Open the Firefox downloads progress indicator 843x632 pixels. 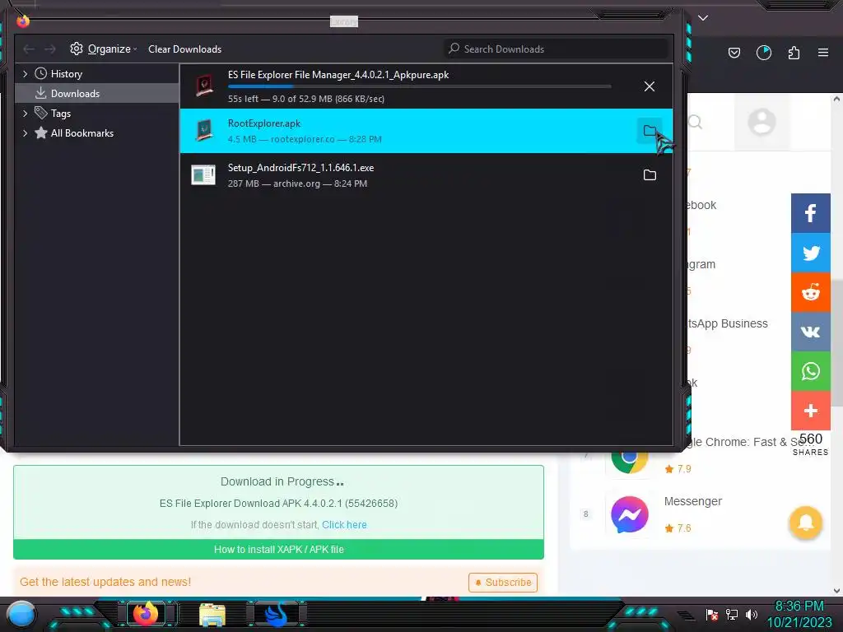[x=763, y=53]
